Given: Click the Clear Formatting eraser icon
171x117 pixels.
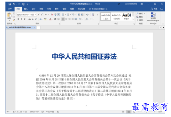Looking at the screenshot, I should pyautogui.click(x=52, y=15).
